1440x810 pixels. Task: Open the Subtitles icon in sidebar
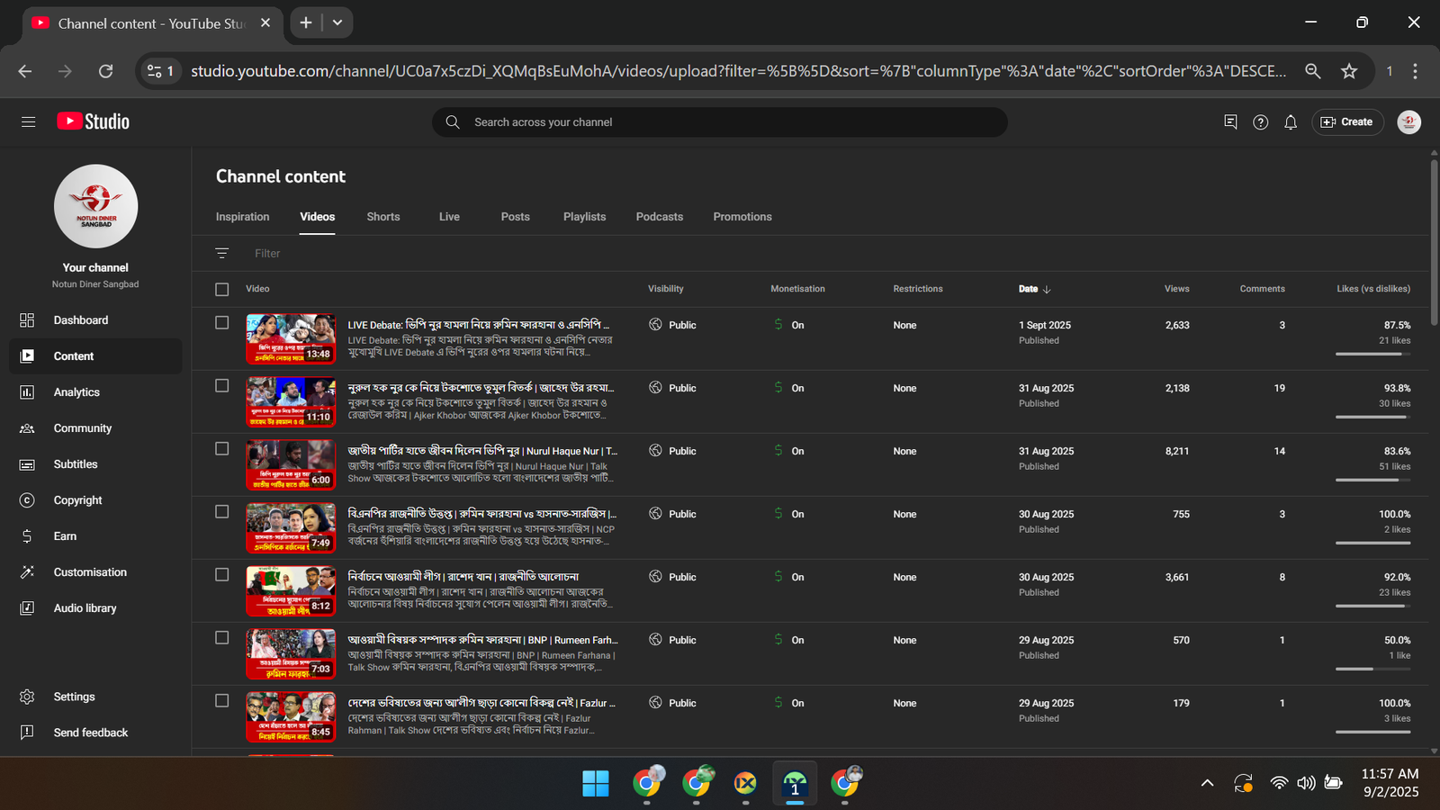click(x=27, y=464)
